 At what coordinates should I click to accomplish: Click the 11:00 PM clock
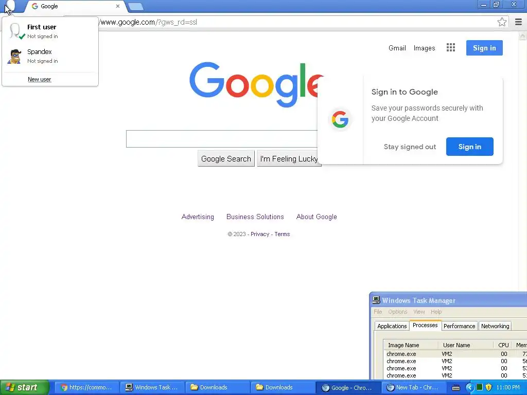point(508,387)
